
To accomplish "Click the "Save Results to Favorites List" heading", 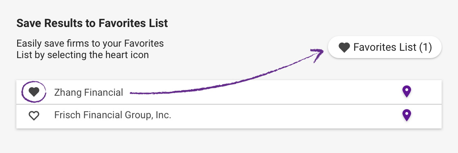I will click(x=92, y=23).
